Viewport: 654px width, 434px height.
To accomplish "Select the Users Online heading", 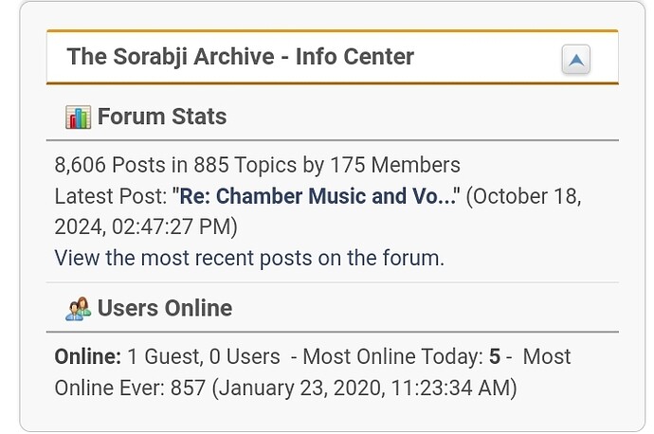I will tap(164, 309).
